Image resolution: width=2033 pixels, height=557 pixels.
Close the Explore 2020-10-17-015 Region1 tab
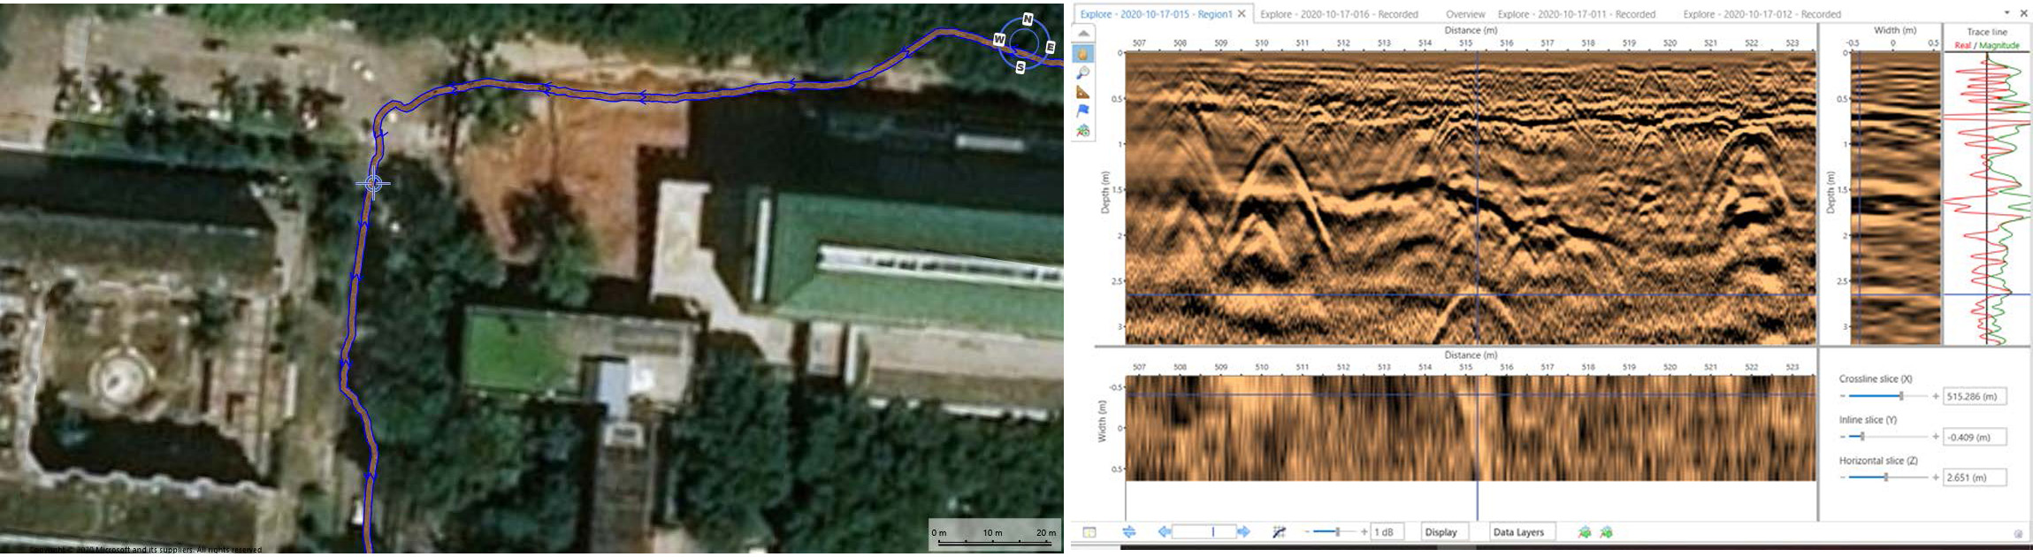[1242, 14]
